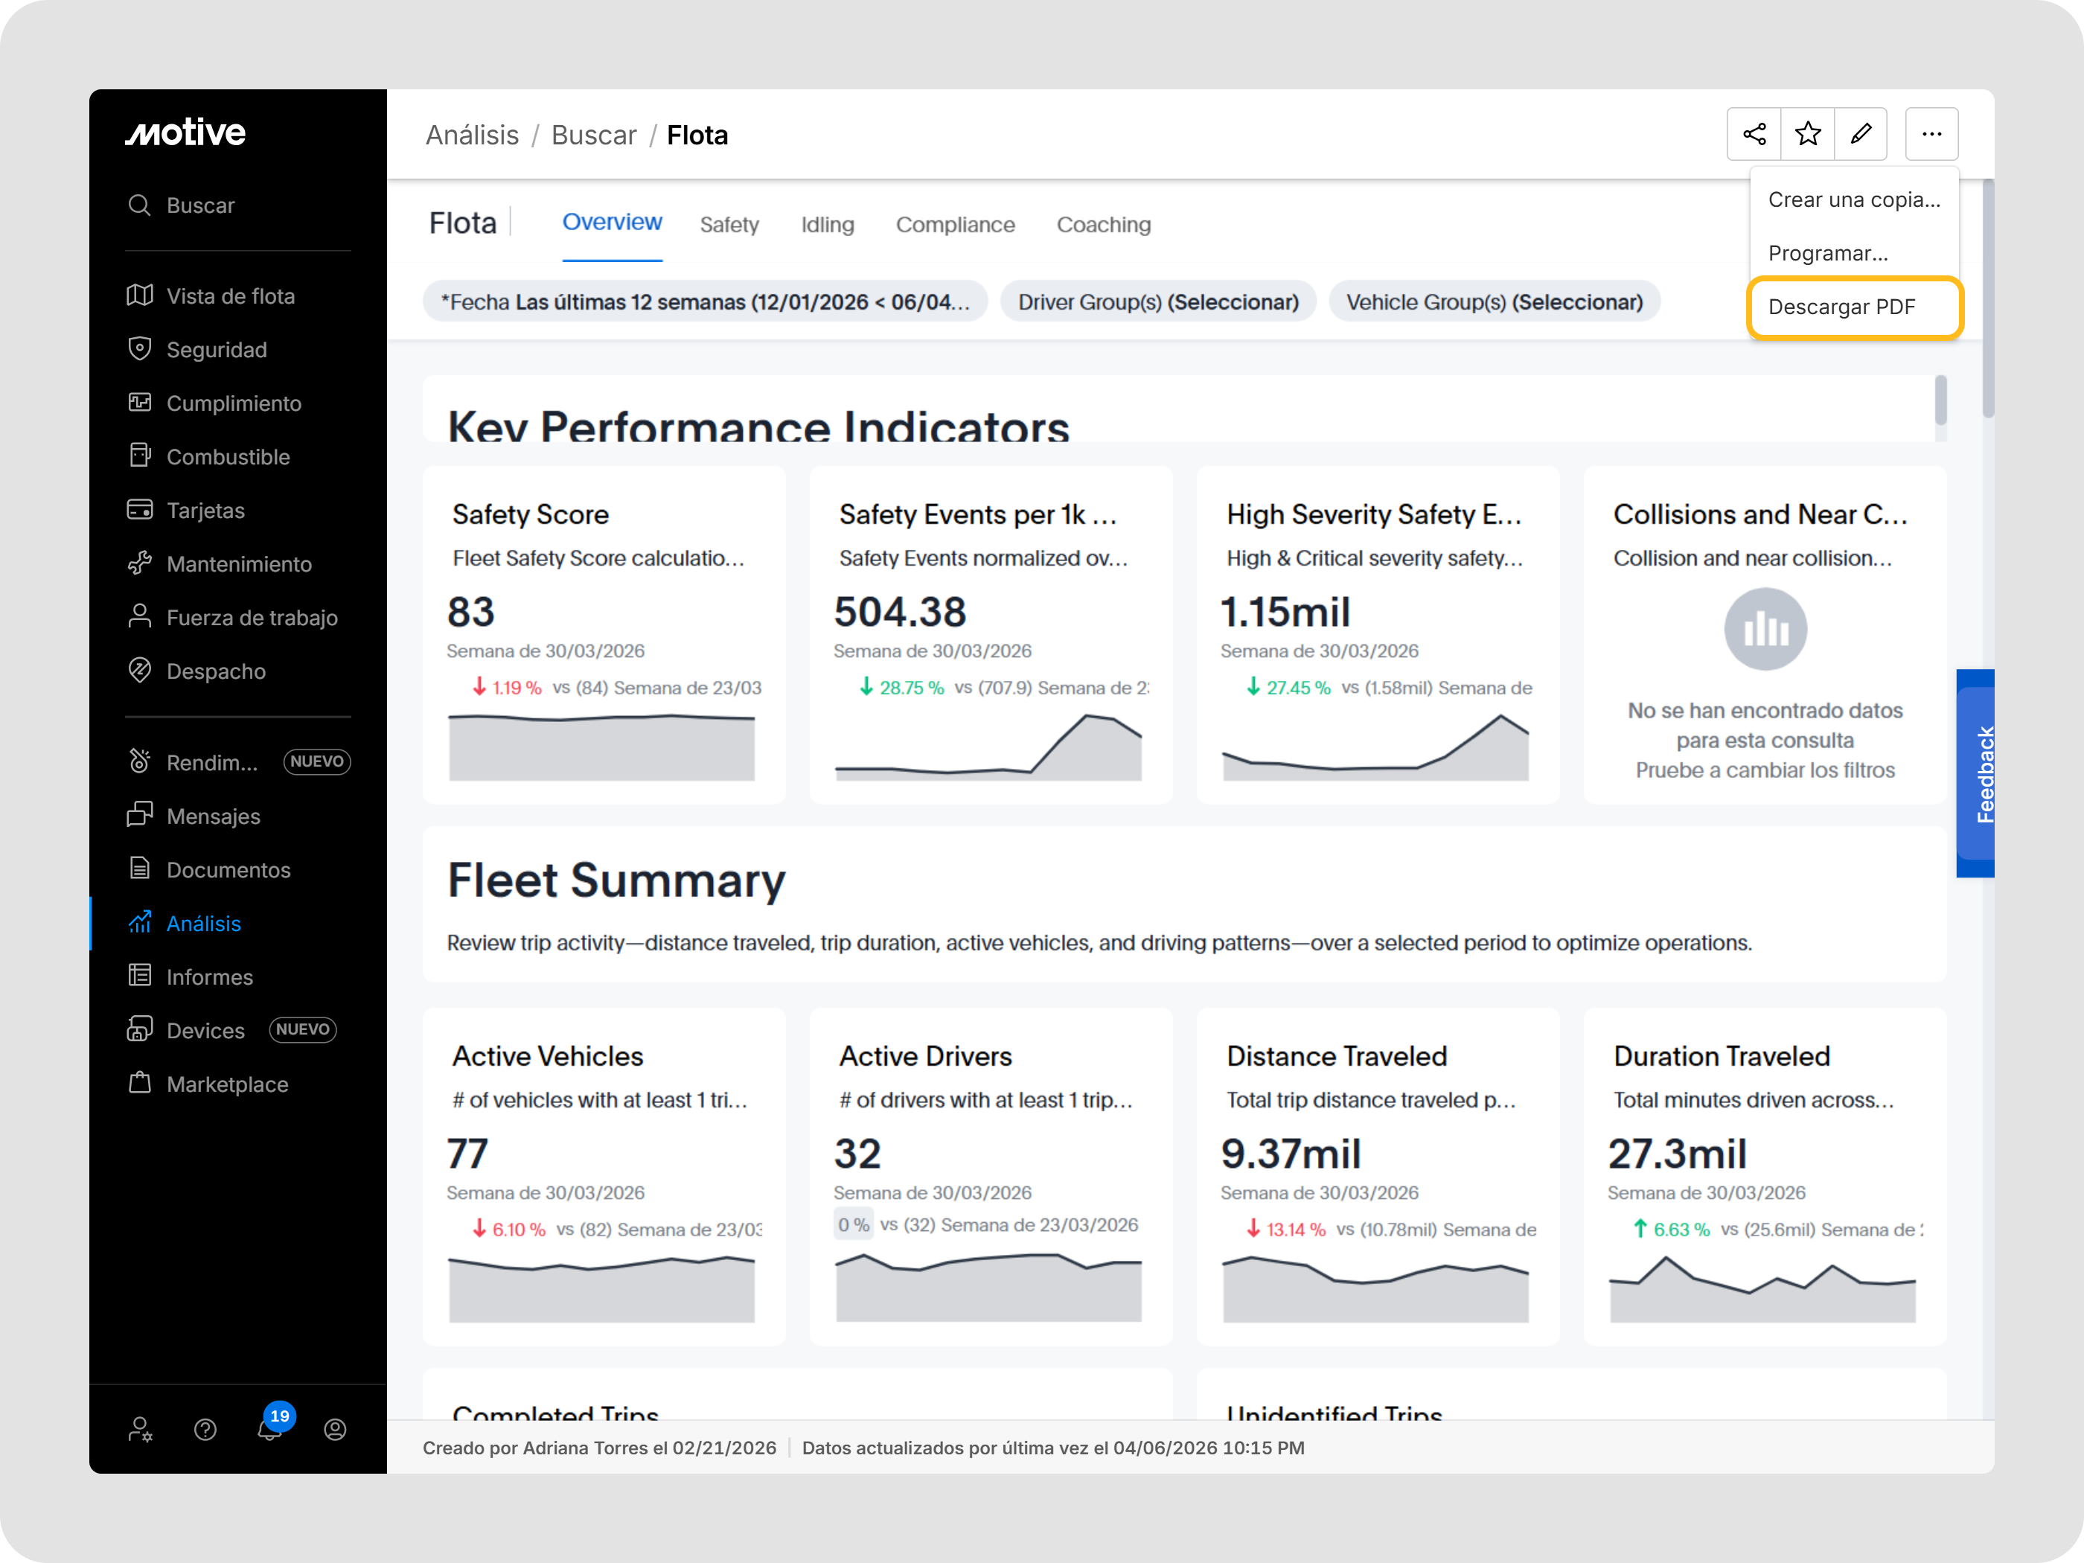This screenshot has width=2084, height=1563.
Task: Select Descargar PDF menu option
Action: tap(1841, 307)
